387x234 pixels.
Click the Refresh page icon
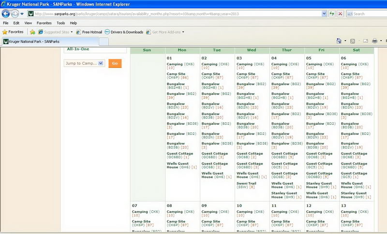332,14
